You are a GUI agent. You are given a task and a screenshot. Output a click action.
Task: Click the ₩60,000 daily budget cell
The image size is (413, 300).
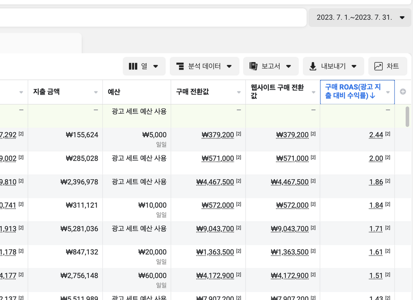(x=152, y=276)
